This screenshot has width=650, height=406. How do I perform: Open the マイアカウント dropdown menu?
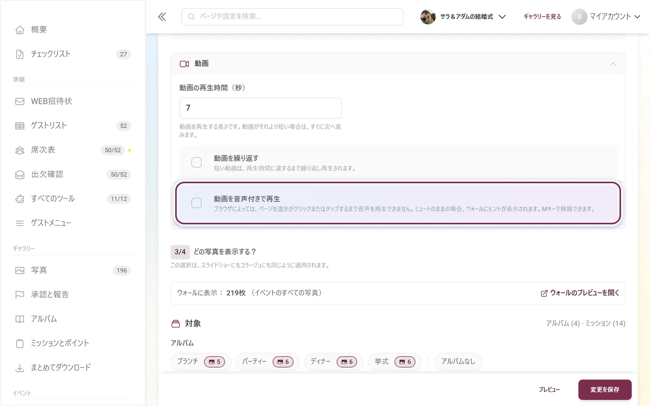click(606, 17)
